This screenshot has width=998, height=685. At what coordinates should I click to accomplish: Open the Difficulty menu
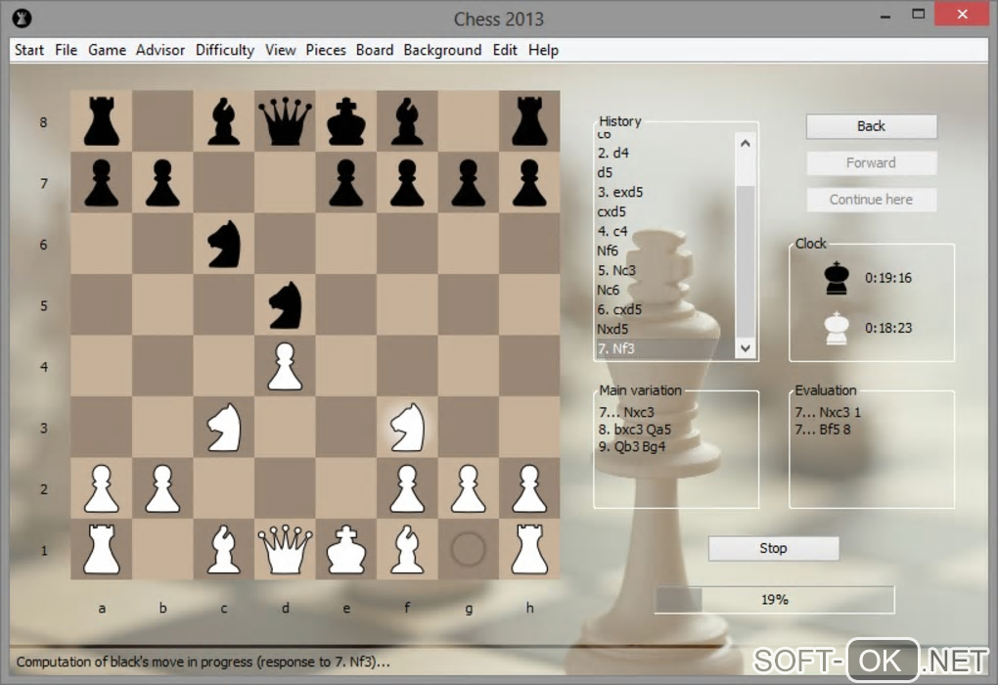225,50
